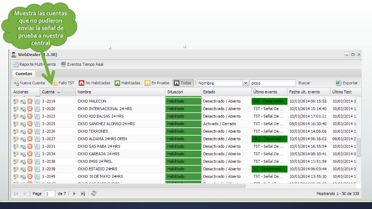Click green-plus icon for OXXO ALDAMA 24HRS OPEN

pyautogui.click(x=23, y=139)
